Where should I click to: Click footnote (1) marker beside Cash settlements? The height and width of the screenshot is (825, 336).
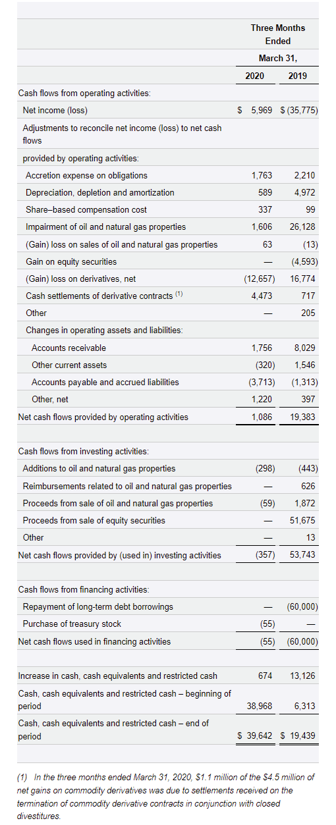click(179, 294)
